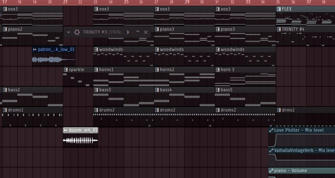Click the doorm..er4_01 audio waveform
Screen dimensions: 335x178
tap(80, 140)
